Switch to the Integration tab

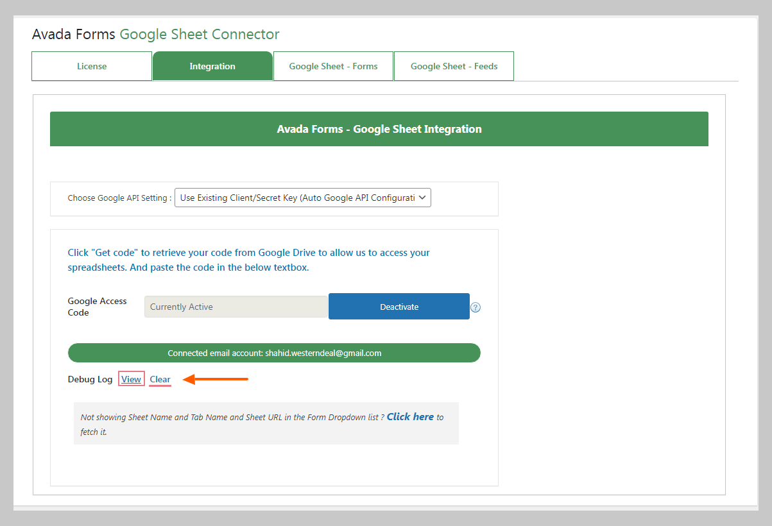tap(212, 66)
